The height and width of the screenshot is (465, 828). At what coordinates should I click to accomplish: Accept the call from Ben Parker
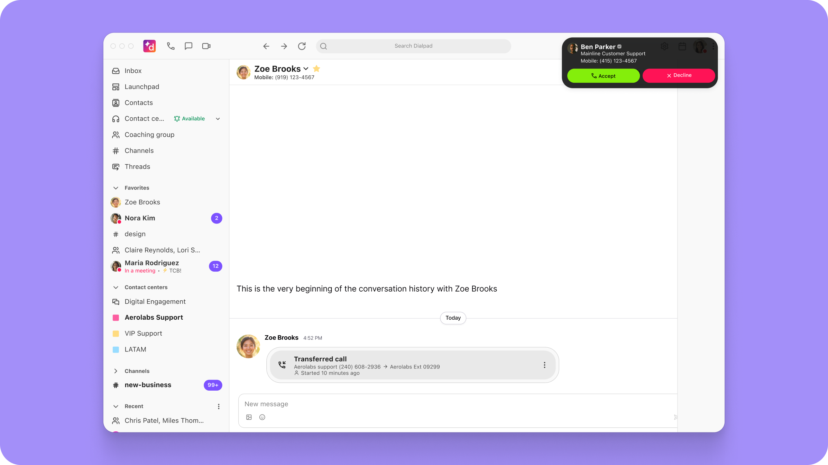(603, 76)
